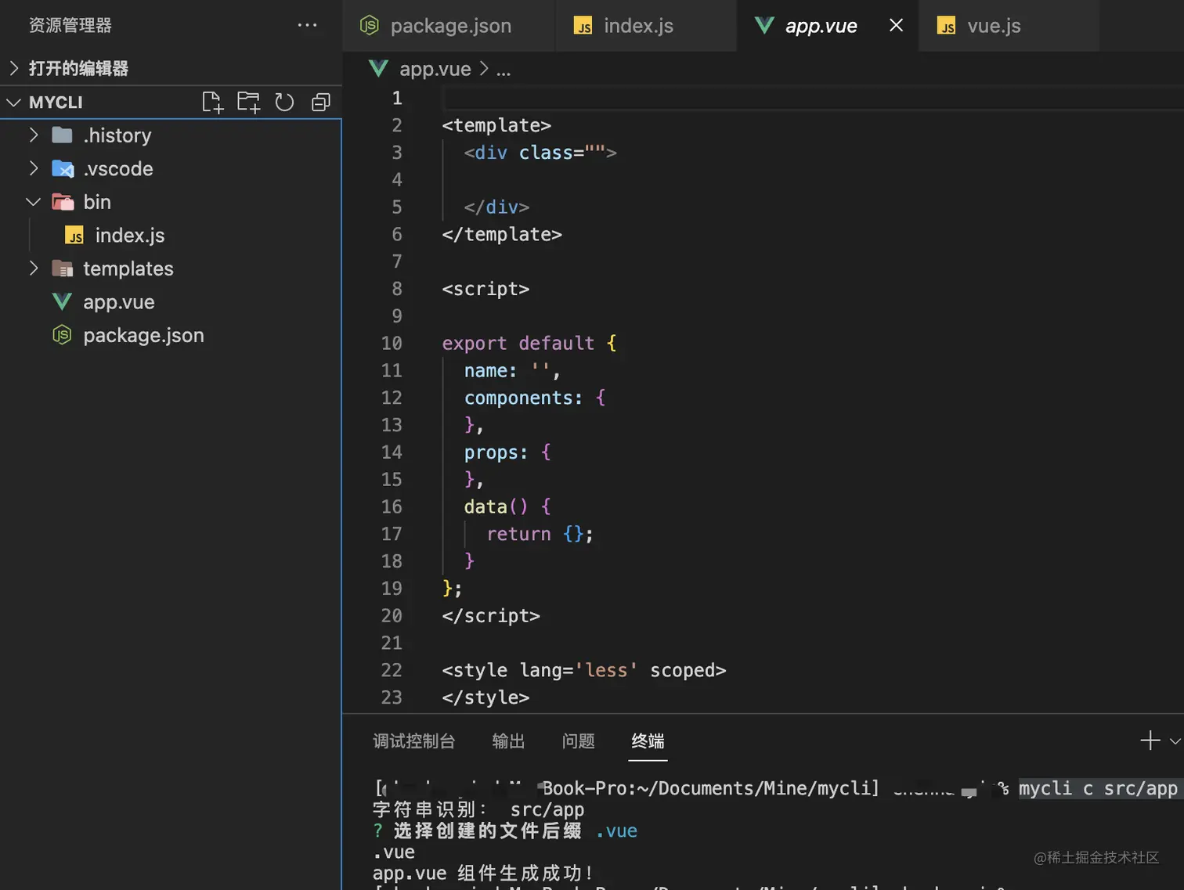Click line number 10 in gutter

pos(392,343)
